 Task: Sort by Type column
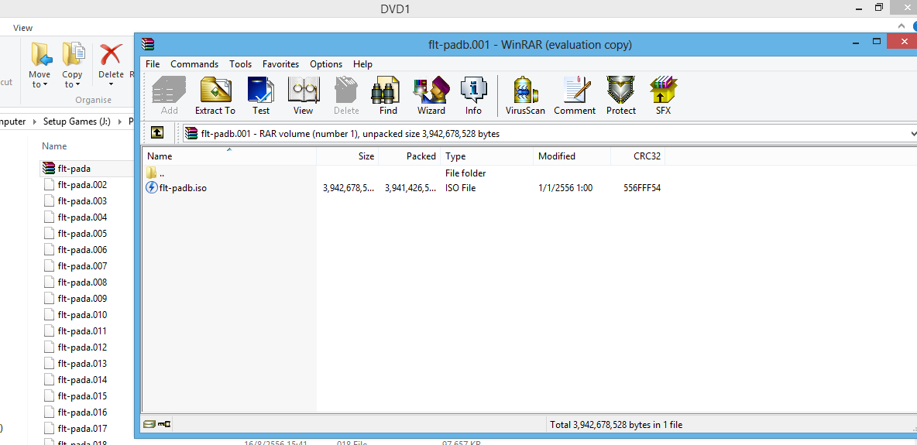[x=486, y=156]
